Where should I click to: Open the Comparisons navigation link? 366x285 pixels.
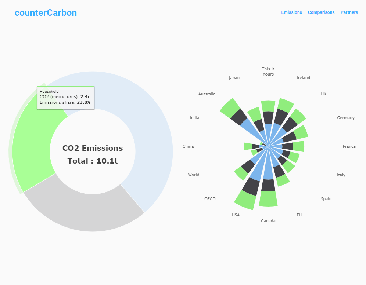click(321, 12)
